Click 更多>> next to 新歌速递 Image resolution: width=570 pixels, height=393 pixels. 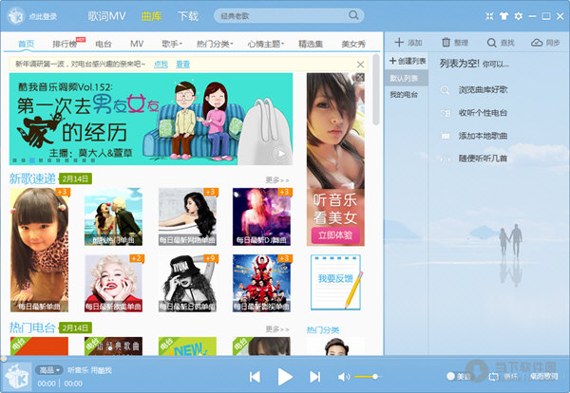click(x=277, y=179)
